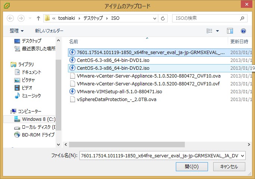Select the 7601.17514.101119-1850_x64fre_server_eval file
This screenshot has height=179, width=255.
pos(160,52)
